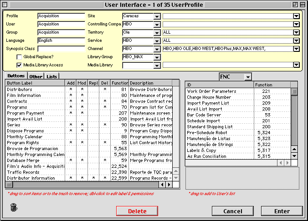This screenshot has height=221, width=308.
Task: Click button list horizontal scroll left arrow
Action: (162, 185)
